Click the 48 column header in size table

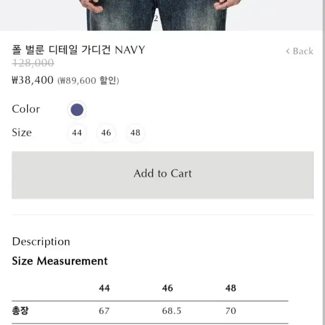(231, 288)
